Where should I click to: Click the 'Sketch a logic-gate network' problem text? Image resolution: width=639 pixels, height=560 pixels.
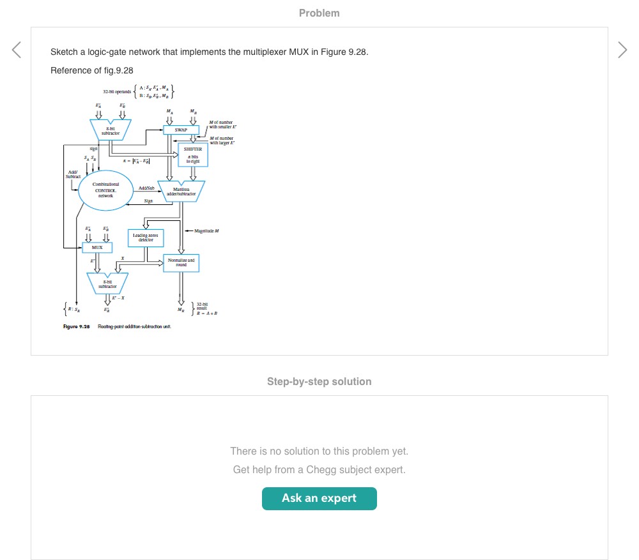209,52
